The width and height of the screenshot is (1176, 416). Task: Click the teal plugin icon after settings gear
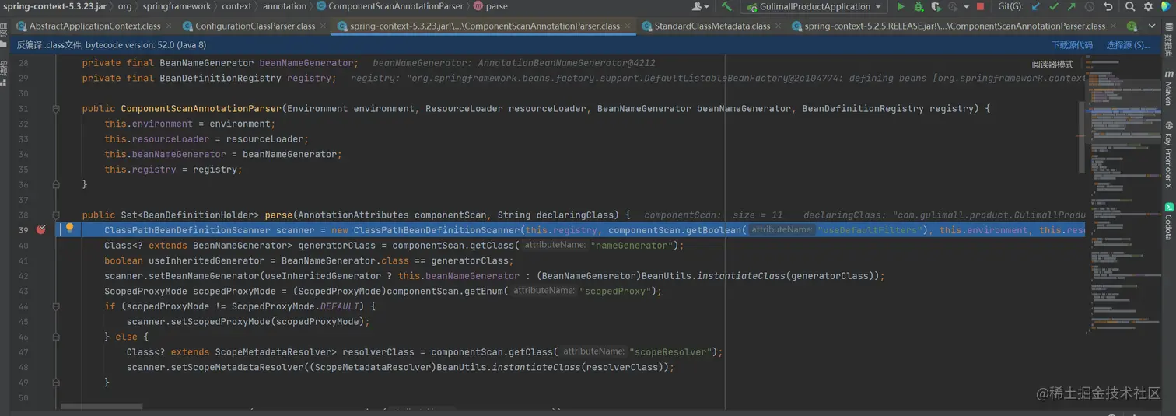(1167, 6)
